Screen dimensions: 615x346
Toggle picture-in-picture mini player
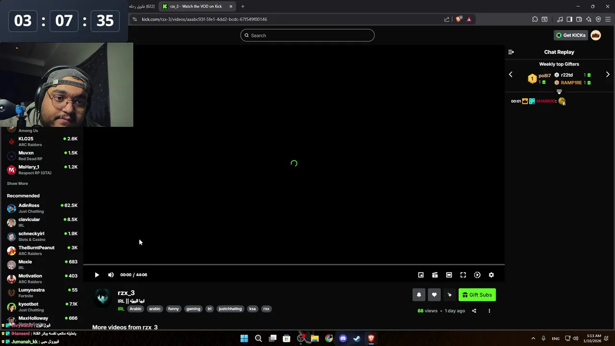(421, 275)
